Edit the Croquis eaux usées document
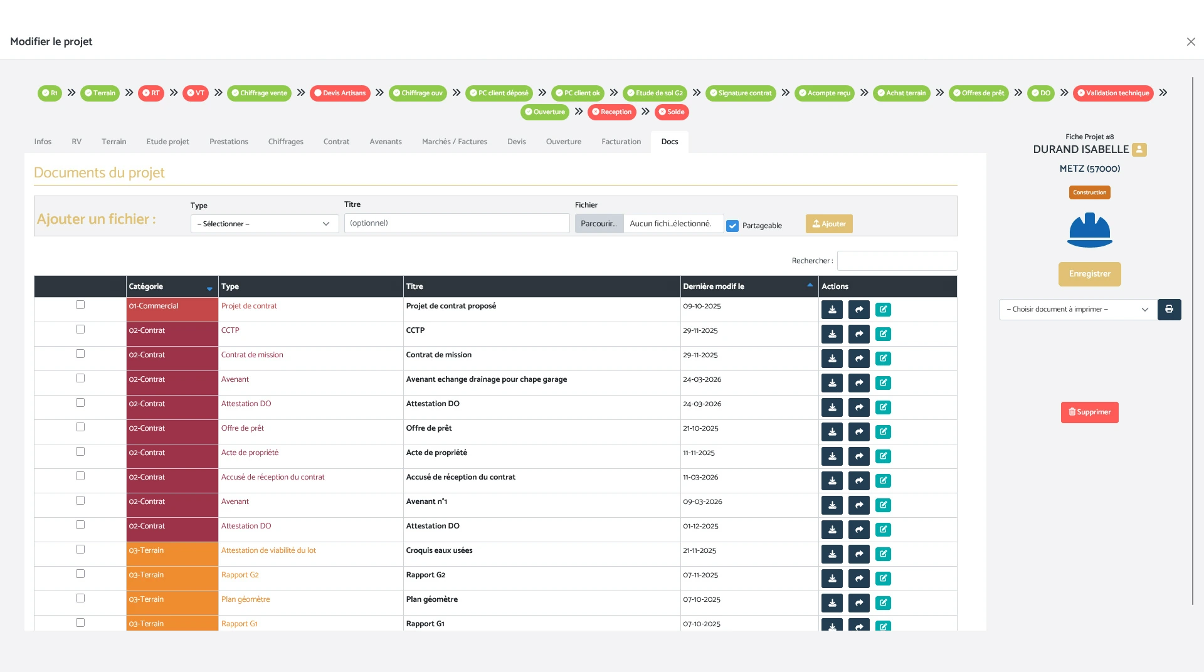1204x672 pixels. click(883, 554)
